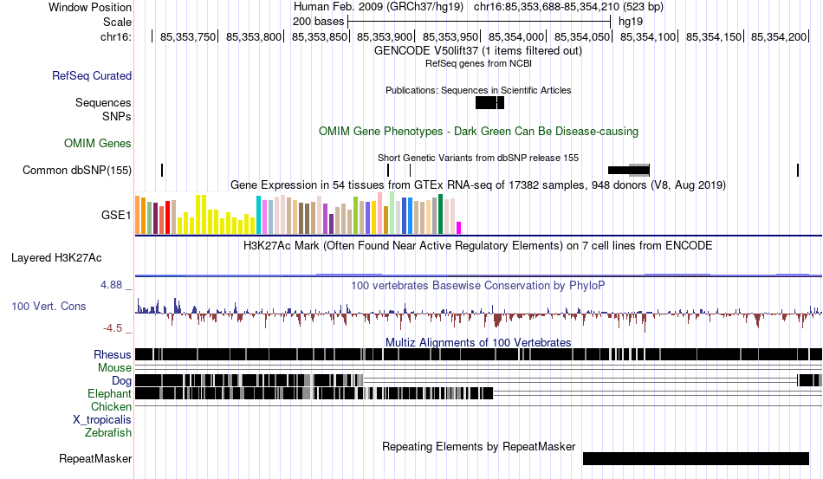
Task: Select the Rhesus species label
Action: pyautogui.click(x=113, y=354)
